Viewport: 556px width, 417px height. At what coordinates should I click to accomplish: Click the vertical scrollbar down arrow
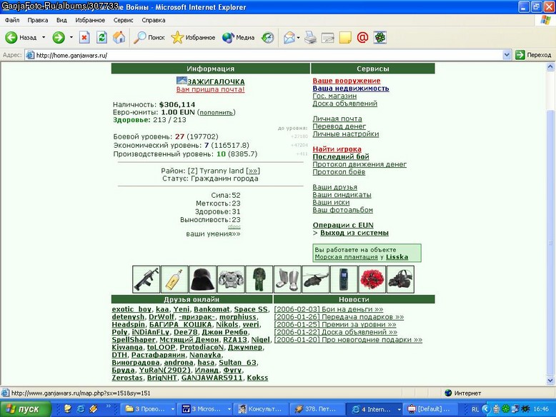[550, 381]
